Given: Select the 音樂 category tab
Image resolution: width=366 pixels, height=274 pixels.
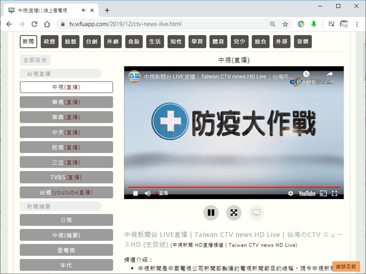Looking at the screenshot, I should 303,42.
